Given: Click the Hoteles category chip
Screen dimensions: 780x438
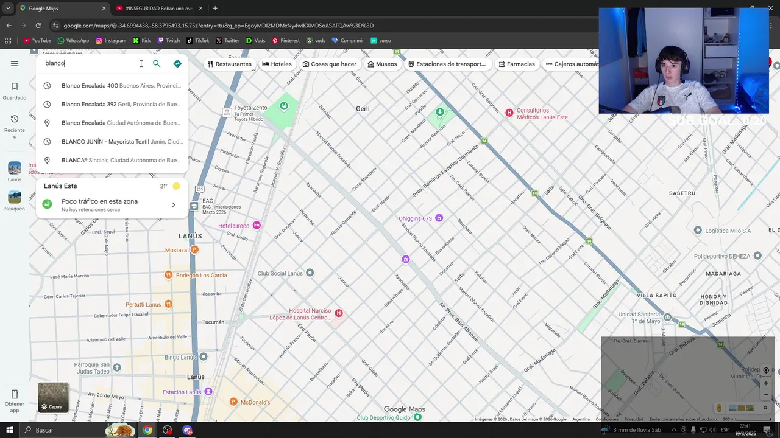Looking at the screenshot, I should coord(277,64).
